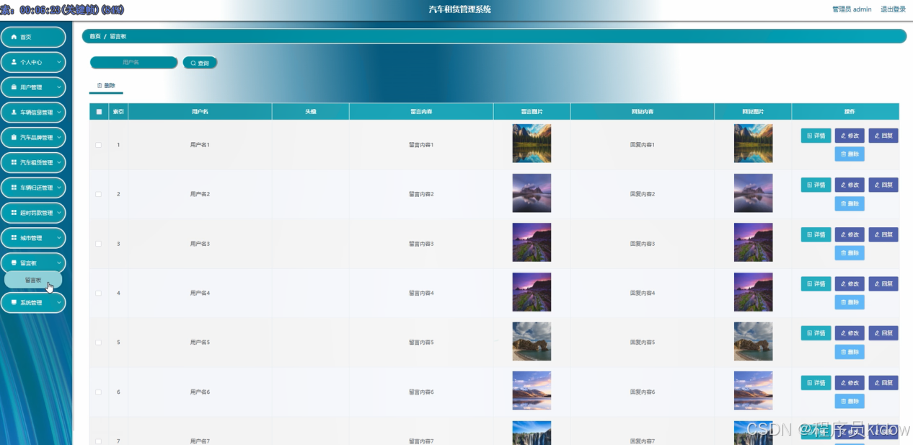Click the page title 汽车租赁管理系统
The image size is (913, 445).
[x=459, y=9]
